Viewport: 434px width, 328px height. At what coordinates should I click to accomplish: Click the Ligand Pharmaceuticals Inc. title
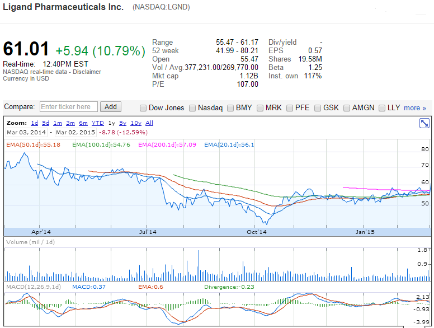pyautogui.click(x=63, y=7)
